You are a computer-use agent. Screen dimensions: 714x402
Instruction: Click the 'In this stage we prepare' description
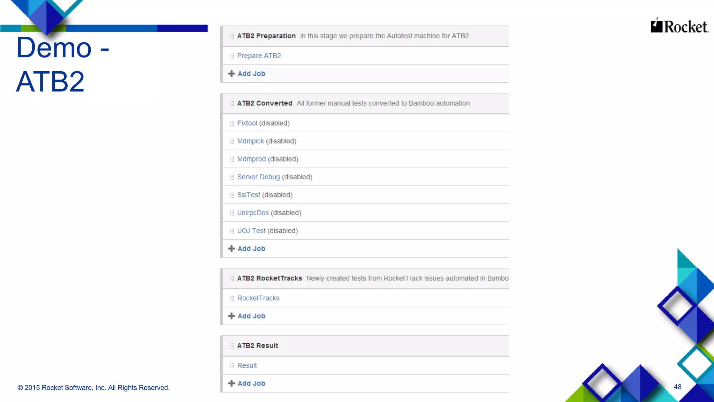tap(385, 36)
